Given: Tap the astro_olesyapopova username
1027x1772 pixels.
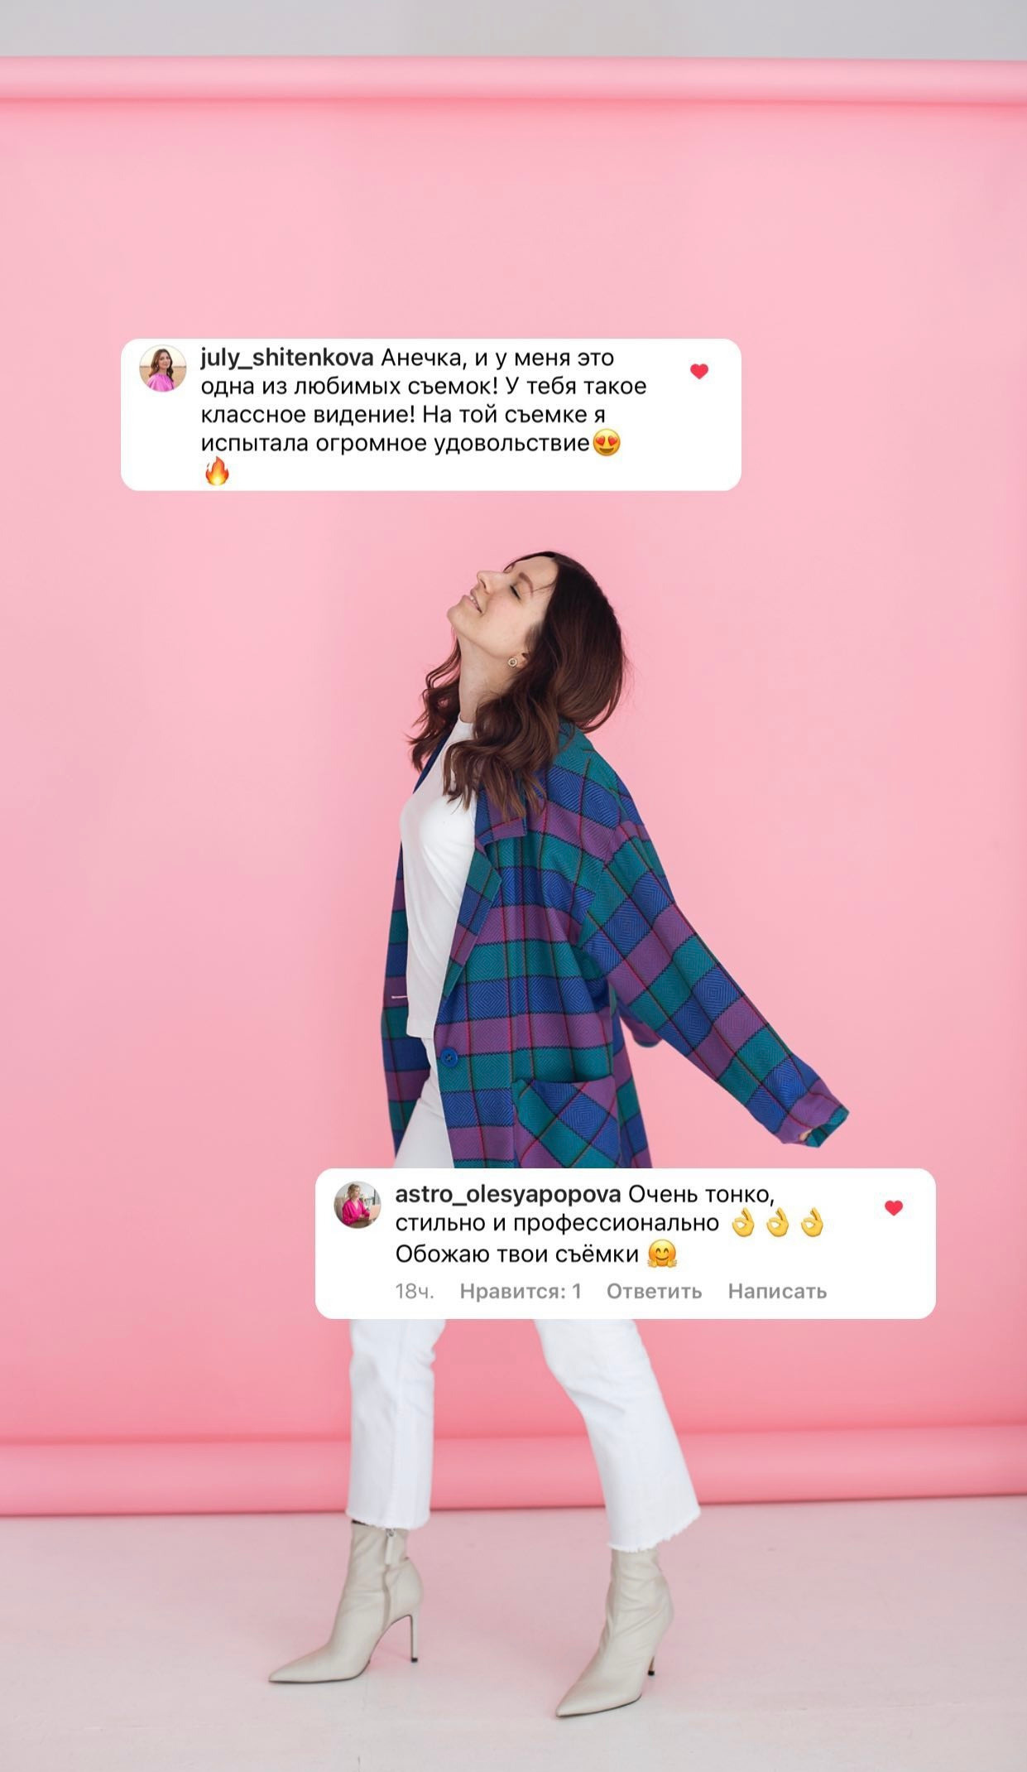Looking at the screenshot, I should tap(508, 1195).
